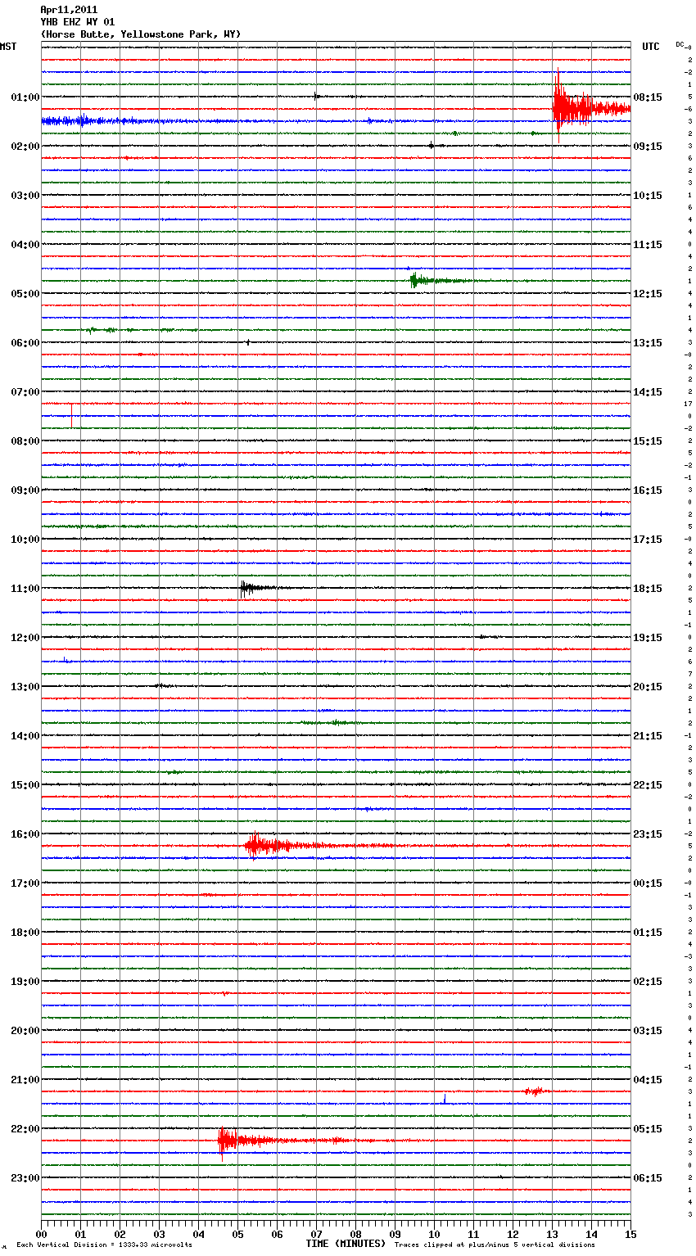Click the 23:15 UTC time label
The height and width of the screenshot is (1256, 696).
[648, 834]
